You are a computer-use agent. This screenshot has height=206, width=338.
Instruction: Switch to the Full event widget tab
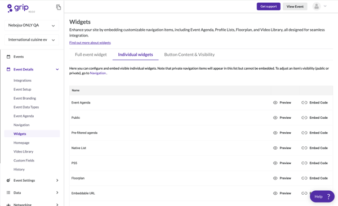(x=91, y=55)
